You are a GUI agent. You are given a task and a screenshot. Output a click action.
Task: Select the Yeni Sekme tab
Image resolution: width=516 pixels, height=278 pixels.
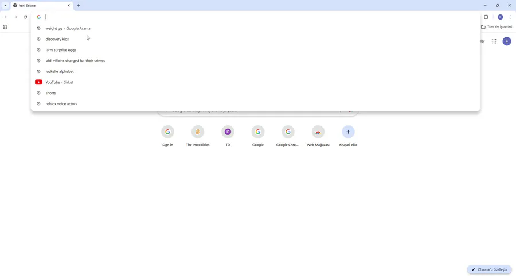pos(41,6)
